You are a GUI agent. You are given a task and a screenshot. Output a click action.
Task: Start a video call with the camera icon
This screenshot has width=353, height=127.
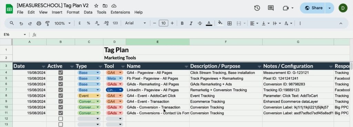coord(286,8)
